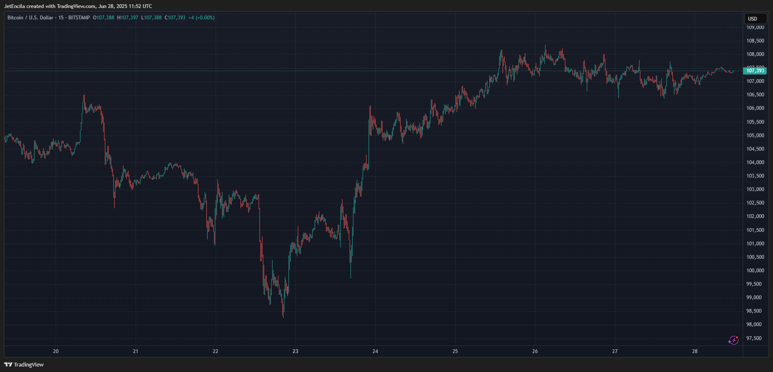Click the +4 (+0.00%) change value
This screenshot has height=372, width=773.
tap(201, 18)
